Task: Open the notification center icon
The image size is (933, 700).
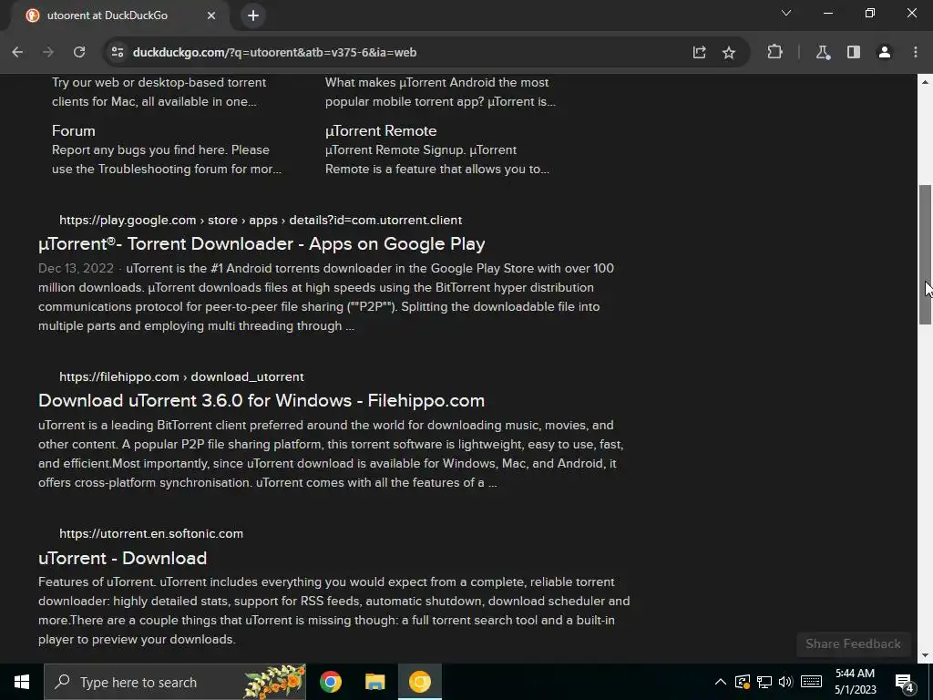Action: pyautogui.click(x=904, y=682)
